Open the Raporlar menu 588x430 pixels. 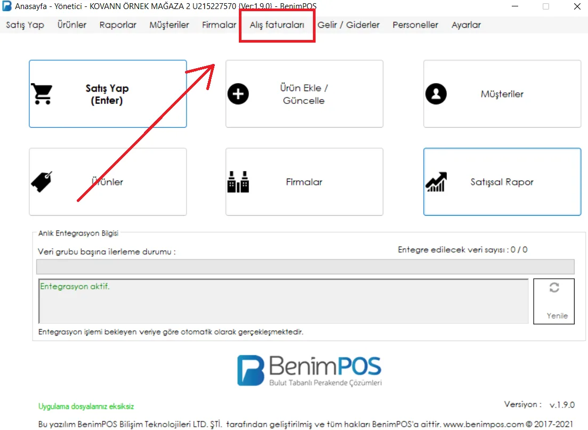tap(118, 25)
